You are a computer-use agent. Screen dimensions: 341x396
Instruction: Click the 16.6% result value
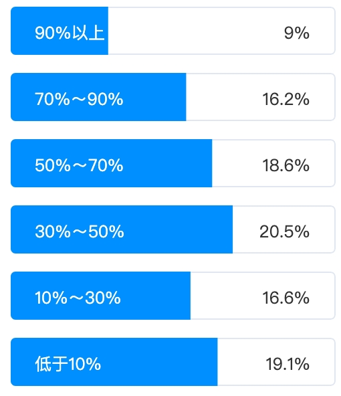tap(286, 298)
